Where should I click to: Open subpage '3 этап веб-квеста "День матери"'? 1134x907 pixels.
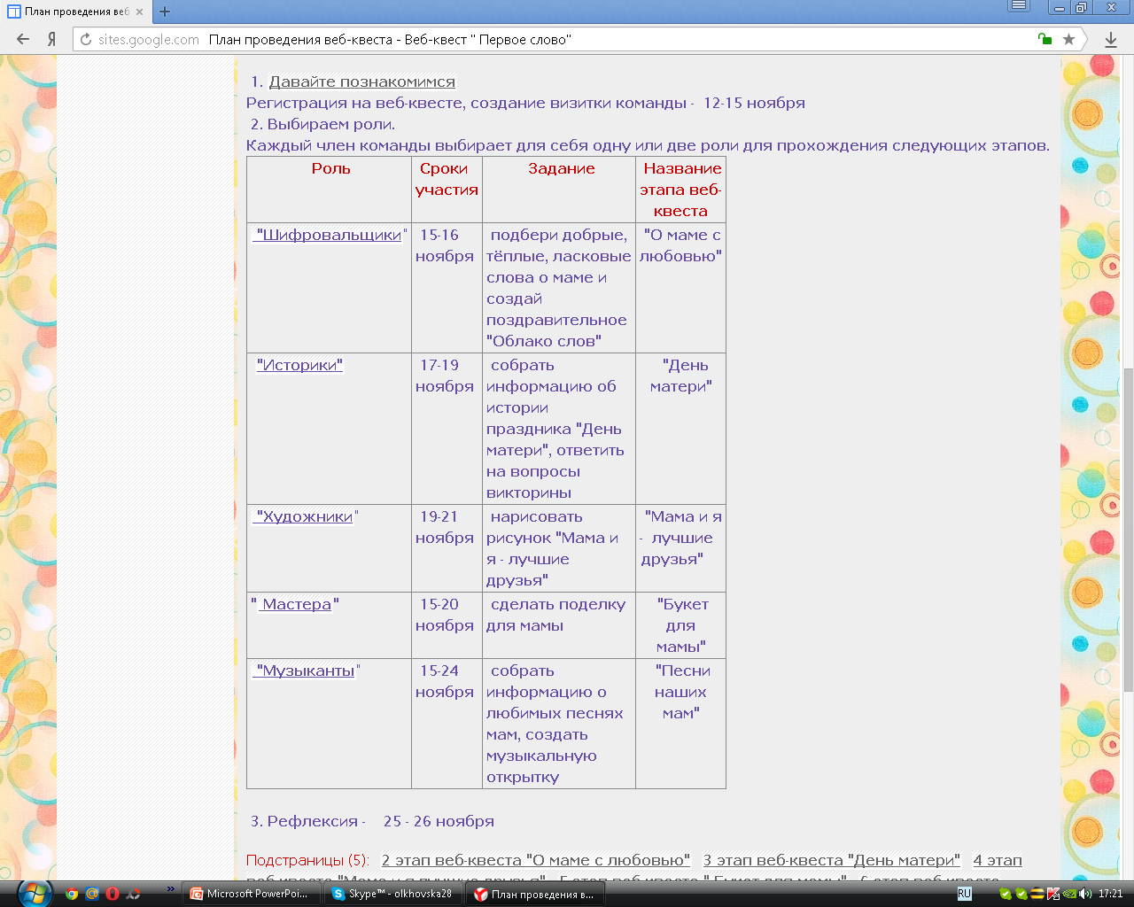(x=832, y=860)
